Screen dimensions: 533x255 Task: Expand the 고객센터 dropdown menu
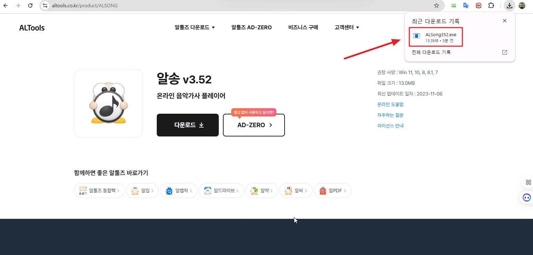point(347,27)
